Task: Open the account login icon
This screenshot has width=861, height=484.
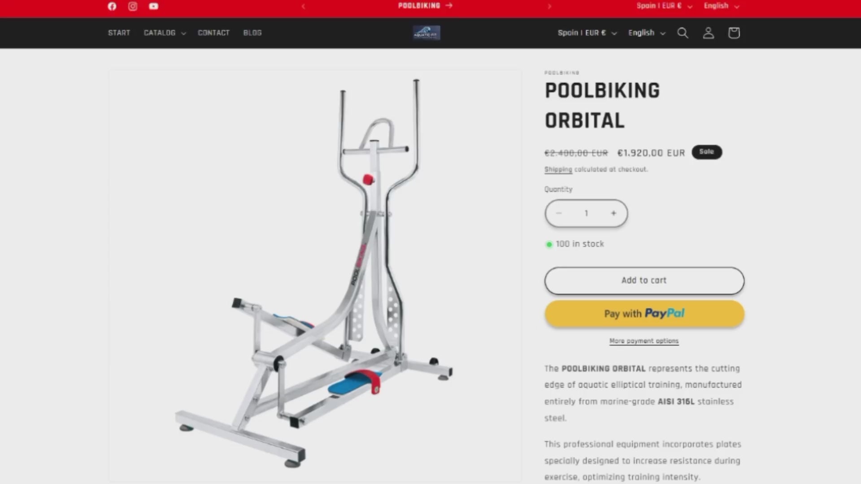Action: coord(708,33)
